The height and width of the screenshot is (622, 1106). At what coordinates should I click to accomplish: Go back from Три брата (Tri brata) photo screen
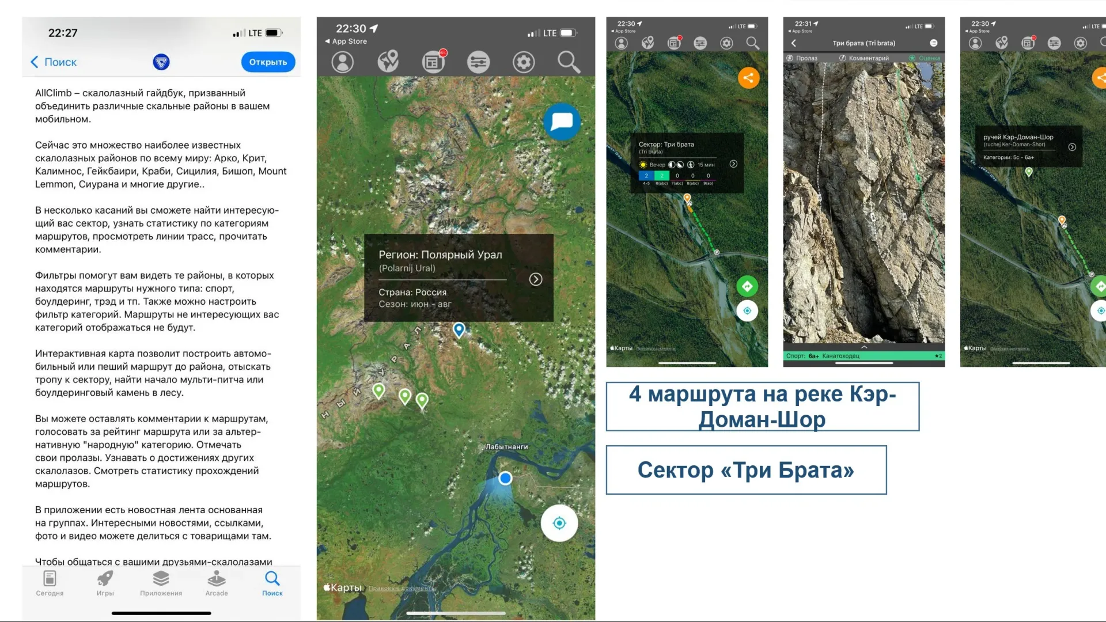(x=794, y=43)
